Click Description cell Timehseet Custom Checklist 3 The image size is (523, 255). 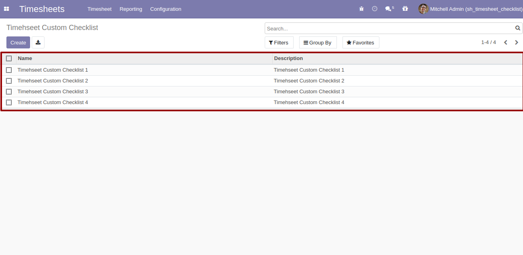[397, 92]
